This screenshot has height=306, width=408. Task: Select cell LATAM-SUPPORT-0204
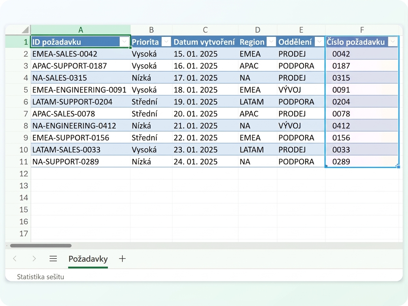pyautogui.click(x=81, y=102)
